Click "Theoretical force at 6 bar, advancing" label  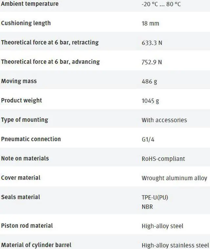pos(50,62)
